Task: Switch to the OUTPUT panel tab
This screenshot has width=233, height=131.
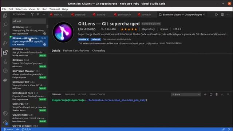Action: click(82, 95)
